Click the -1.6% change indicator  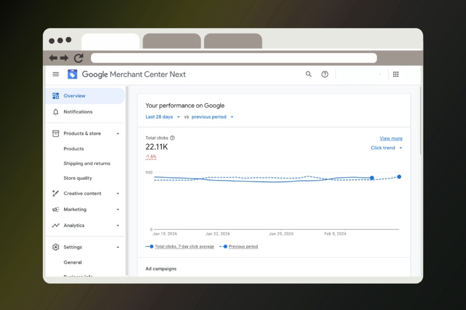(x=151, y=157)
